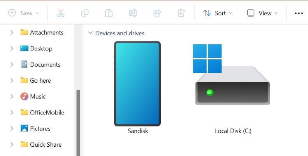
Task: Open the Sort dropdown menu
Action: [x=217, y=13]
